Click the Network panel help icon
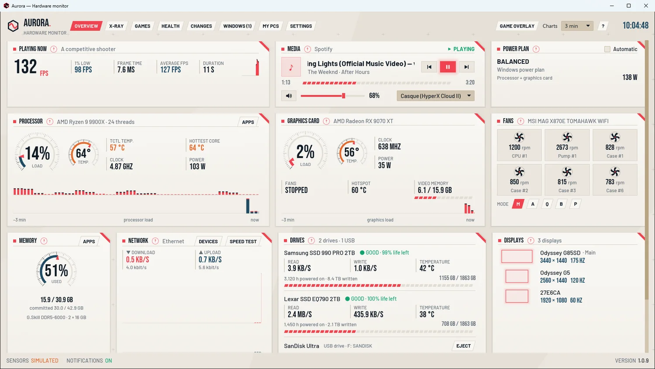655x369 pixels. [x=155, y=241]
